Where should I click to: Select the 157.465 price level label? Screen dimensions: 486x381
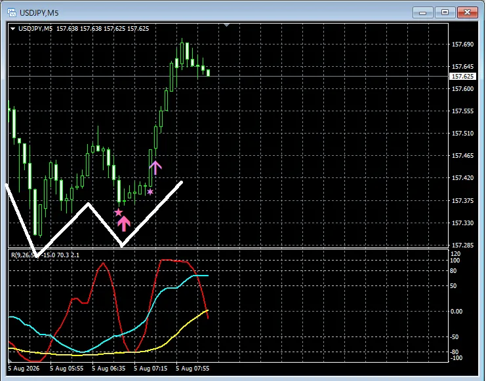tap(463, 156)
